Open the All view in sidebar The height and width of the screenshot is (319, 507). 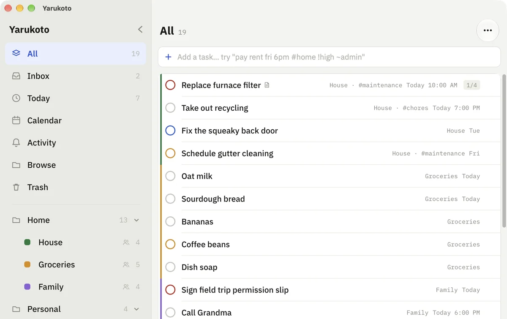click(76, 54)
